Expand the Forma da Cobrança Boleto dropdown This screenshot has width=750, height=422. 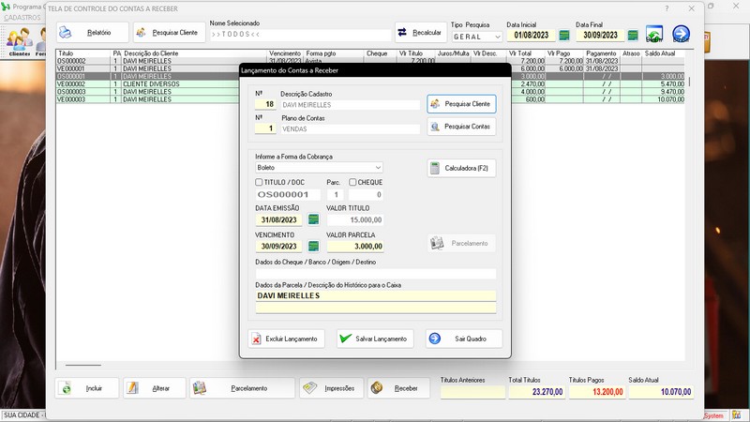coord(378,168)
